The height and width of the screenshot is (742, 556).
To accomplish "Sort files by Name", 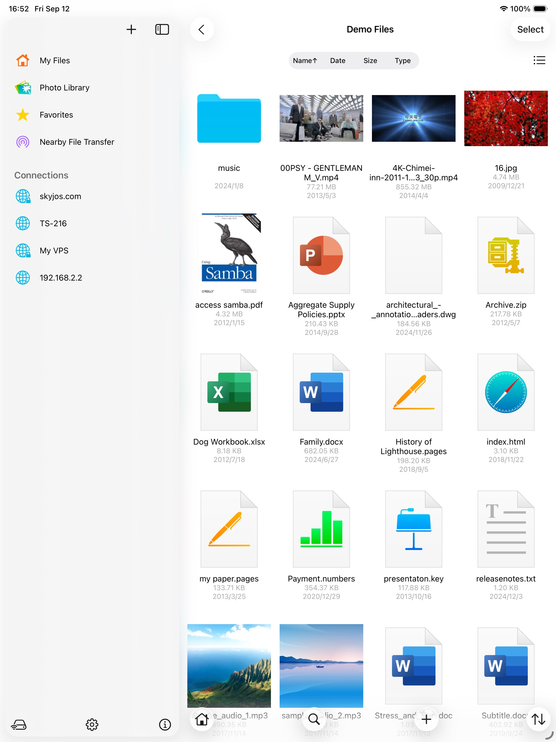I will pos(305,60).
